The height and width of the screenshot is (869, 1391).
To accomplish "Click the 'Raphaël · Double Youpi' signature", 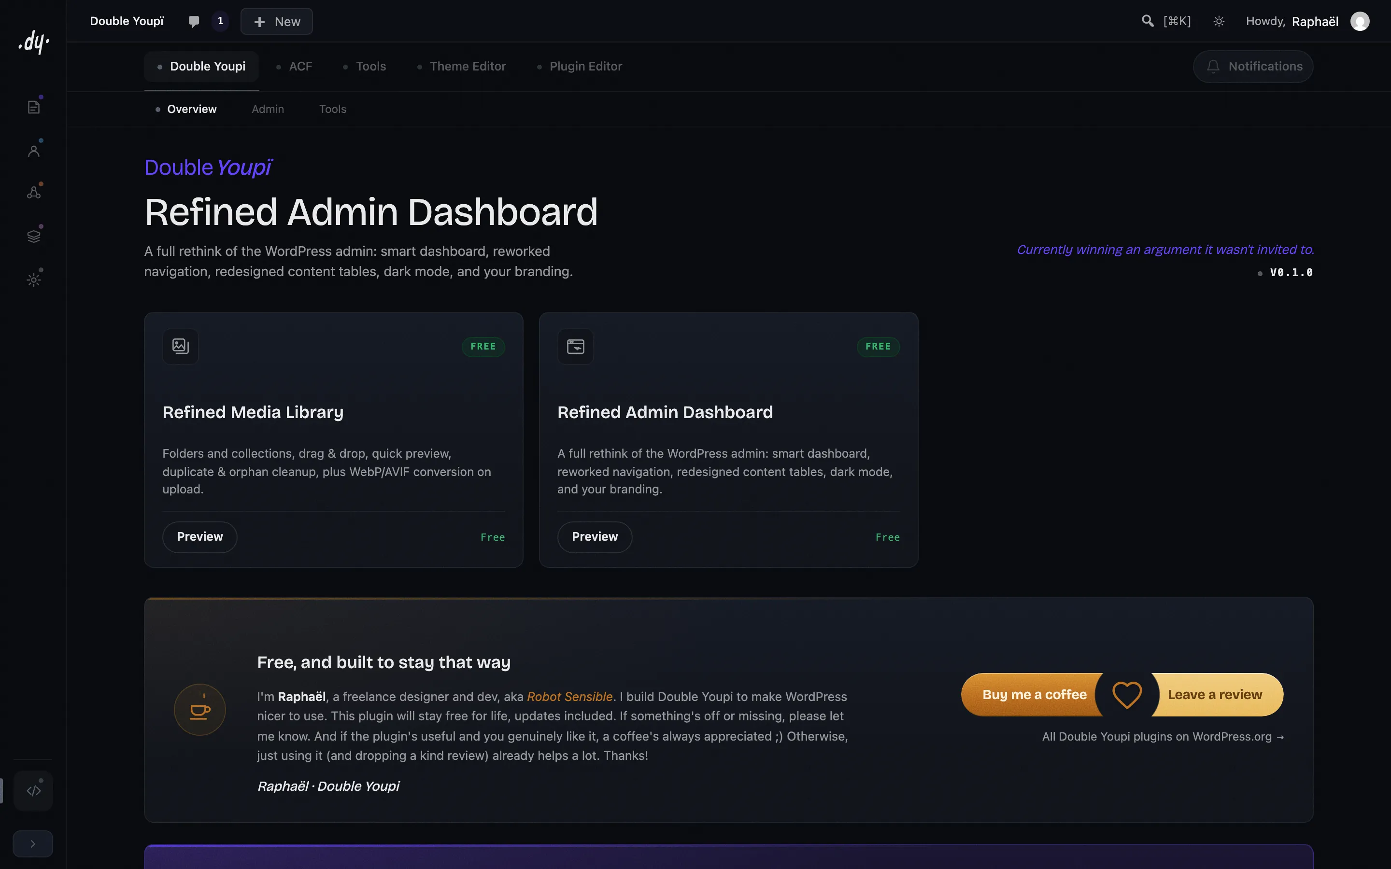I will click(x=328, y=786).
